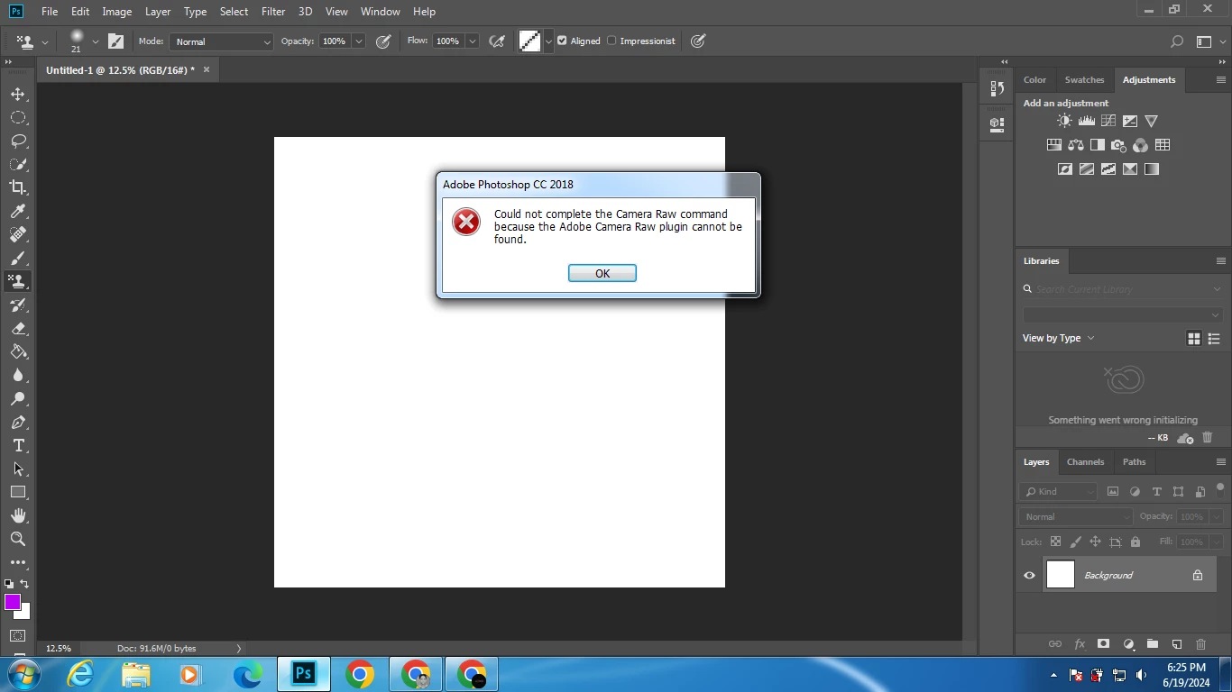Switch to the Swatches tab
1232x692 pixels.
coord(1084,79)
